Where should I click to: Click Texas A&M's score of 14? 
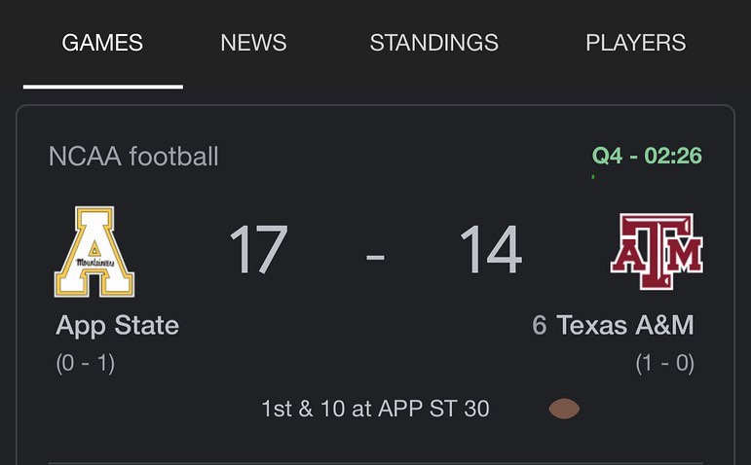(x=490, y=250)
